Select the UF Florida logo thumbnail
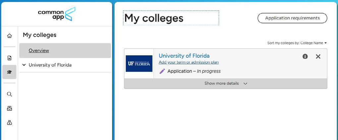Screen dimensions: 338x140 139,64
